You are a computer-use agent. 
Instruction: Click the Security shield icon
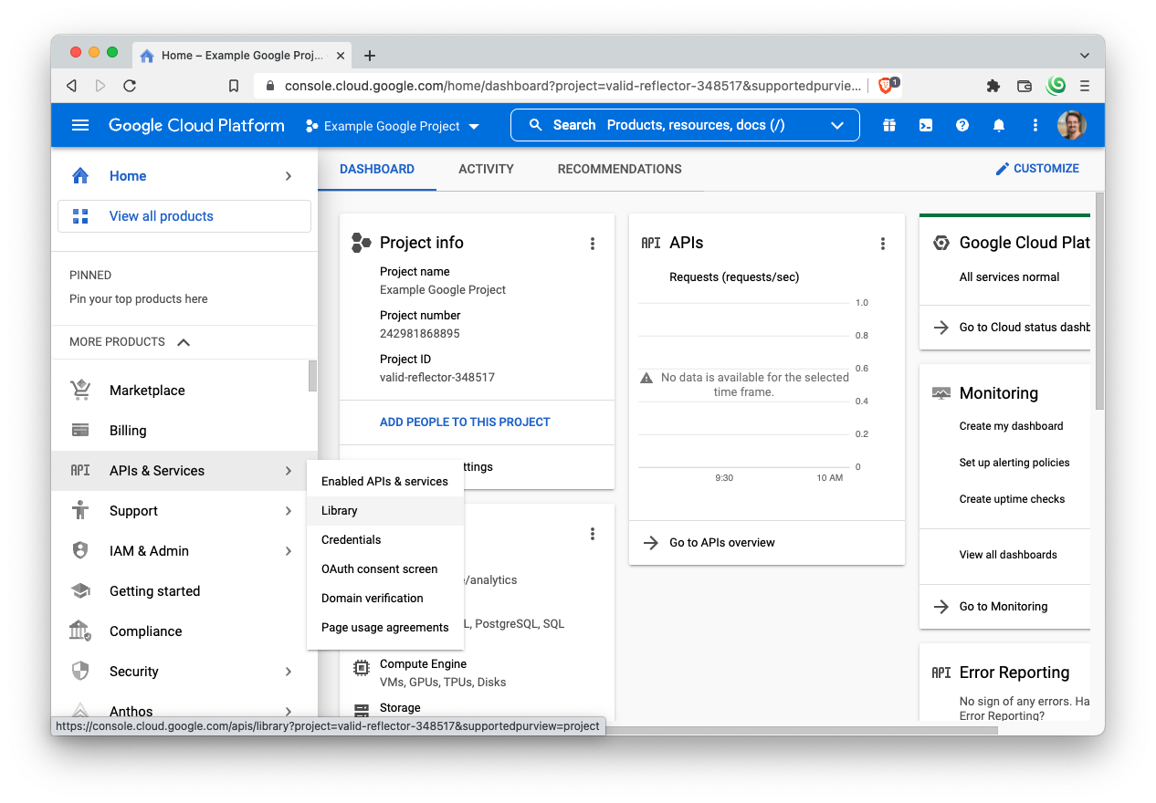[x=80, y=671]
